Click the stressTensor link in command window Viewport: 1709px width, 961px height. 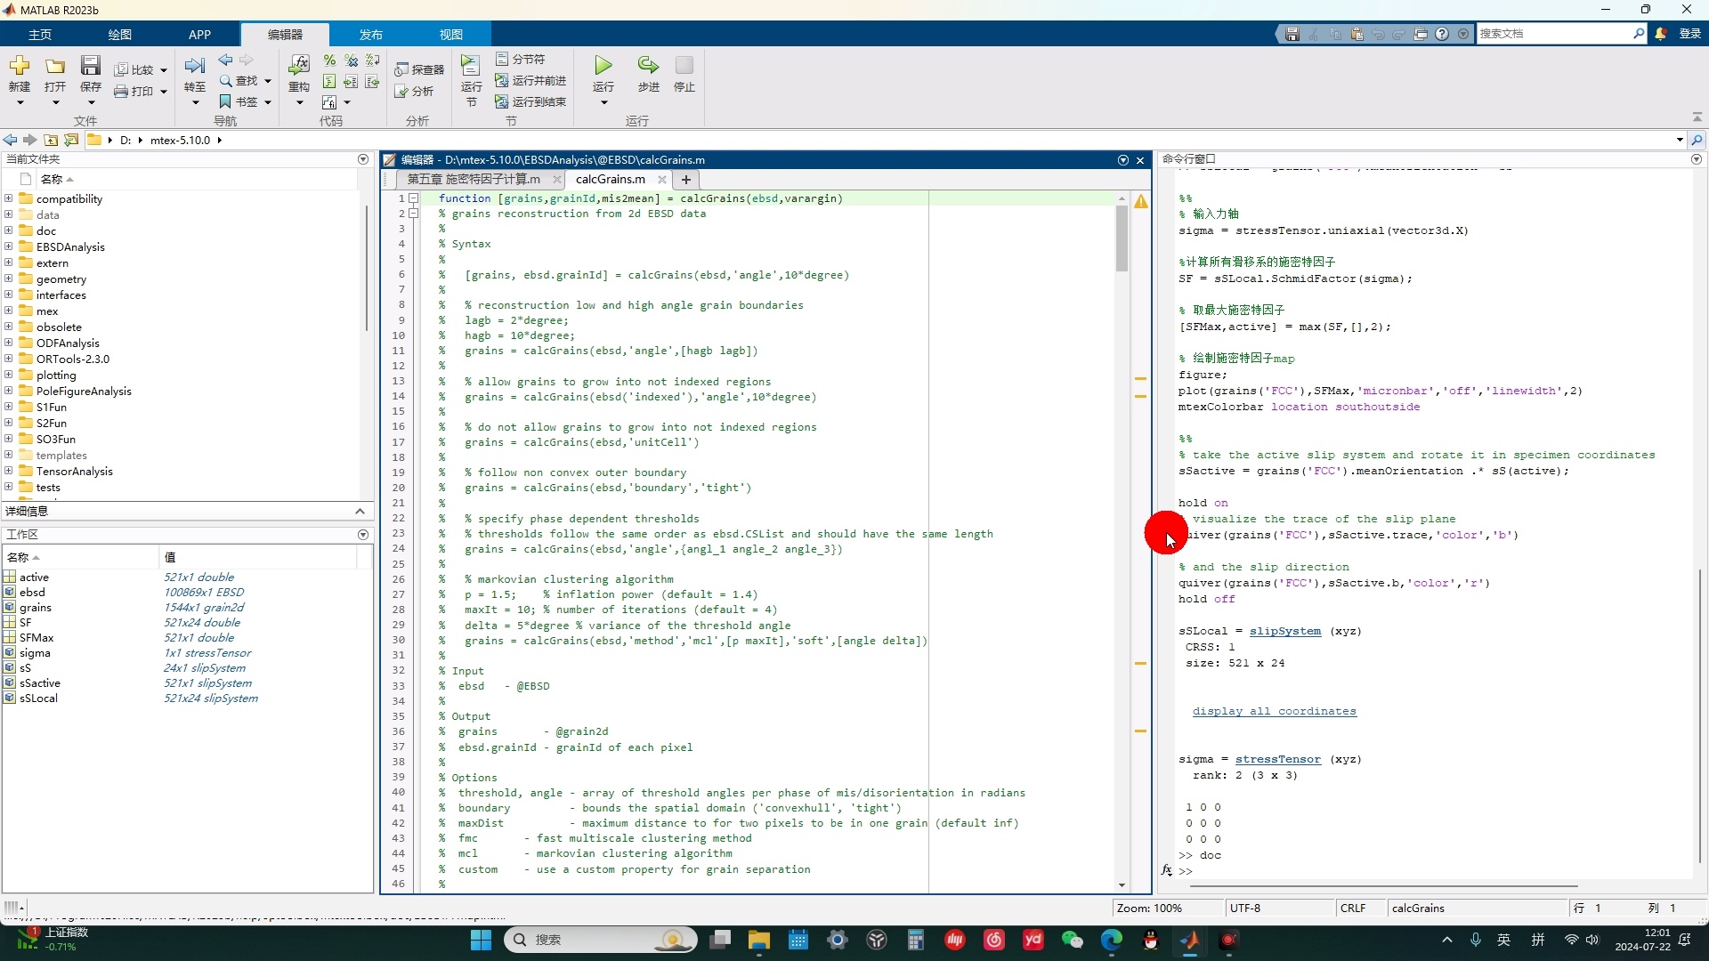point(1277,759)
